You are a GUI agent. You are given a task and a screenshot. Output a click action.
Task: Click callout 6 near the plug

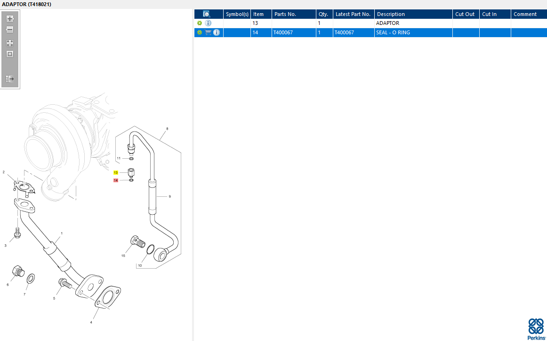click(x=8, y=285)
